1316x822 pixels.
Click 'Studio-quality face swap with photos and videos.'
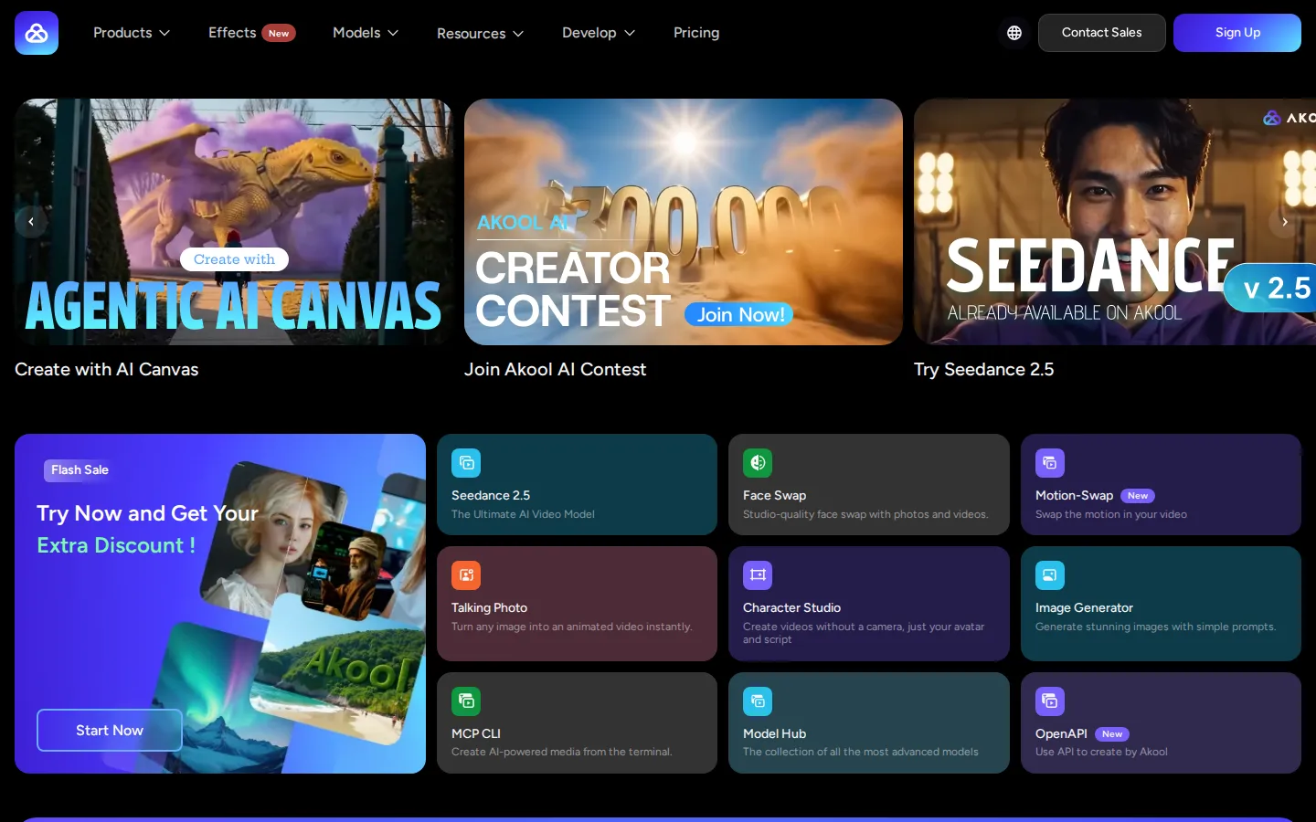click(x=865, y=514)
